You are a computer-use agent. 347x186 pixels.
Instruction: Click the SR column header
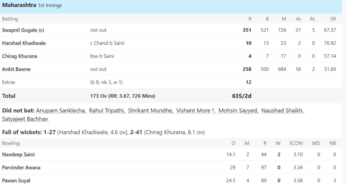pyautogui.click(x=333, y=19)
